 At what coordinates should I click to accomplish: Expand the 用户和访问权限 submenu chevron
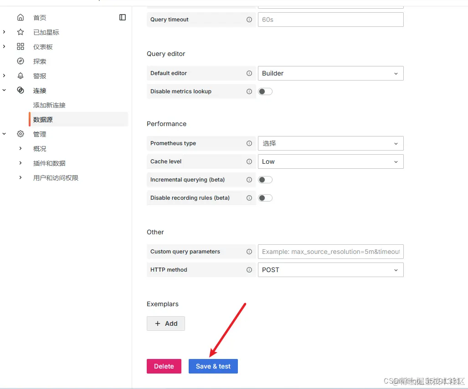pos(21,177)
